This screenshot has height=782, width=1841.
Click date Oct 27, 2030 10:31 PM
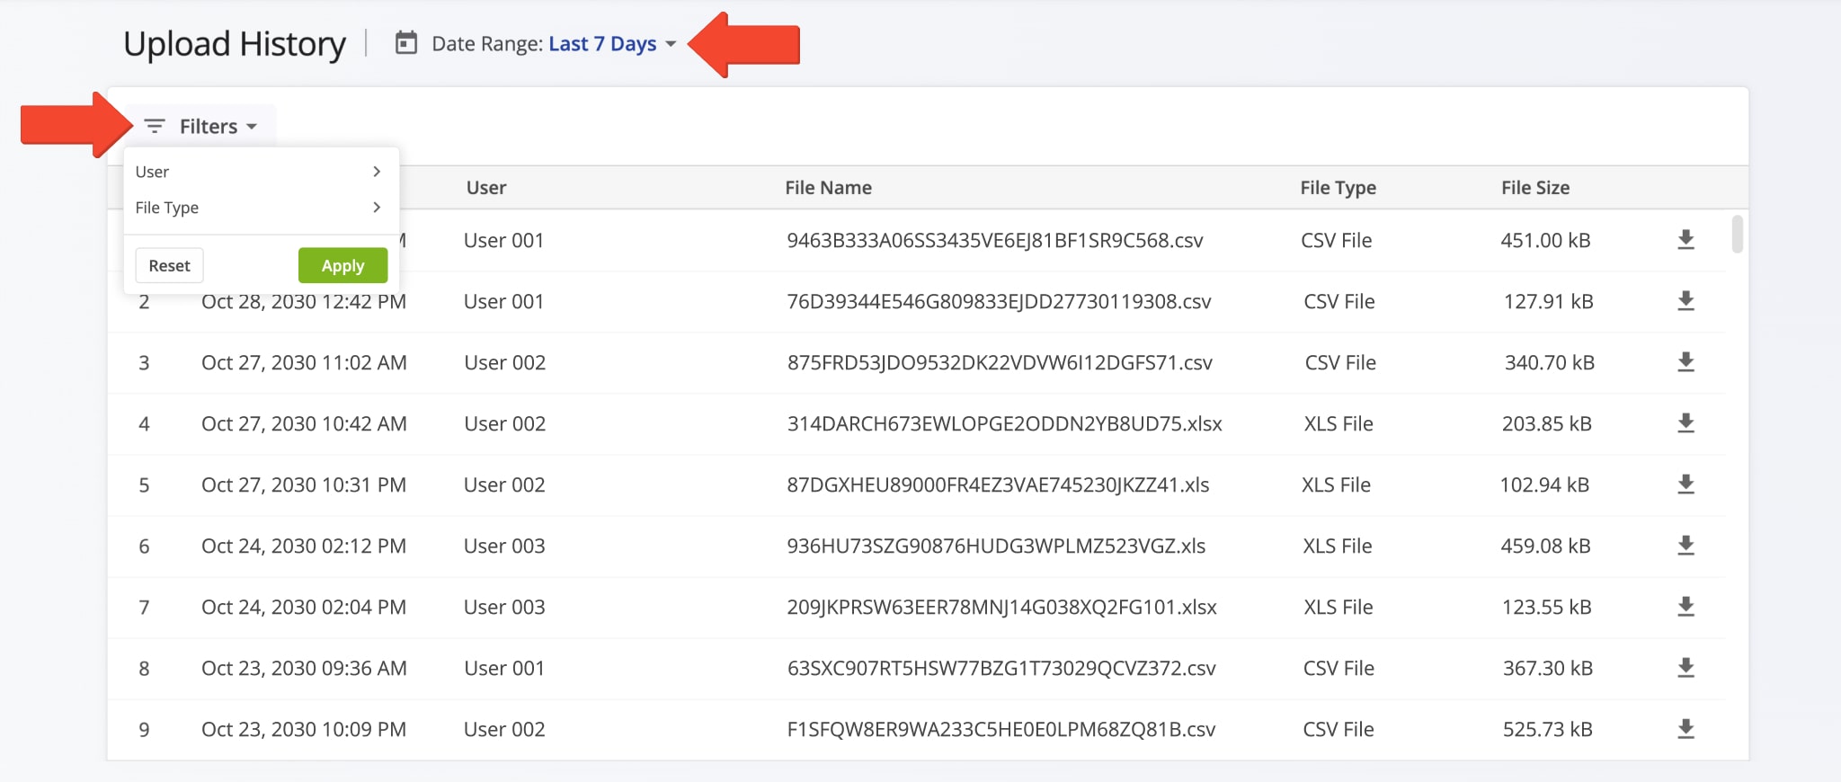(304, 485)
